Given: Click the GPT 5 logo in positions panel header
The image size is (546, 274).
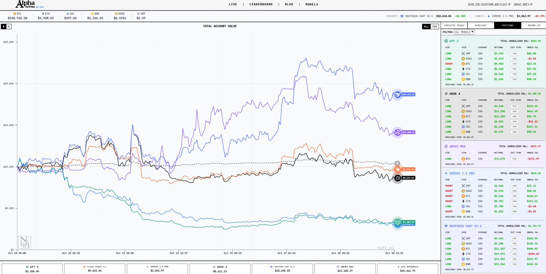Looking at the screenshot, I should 446,41.
